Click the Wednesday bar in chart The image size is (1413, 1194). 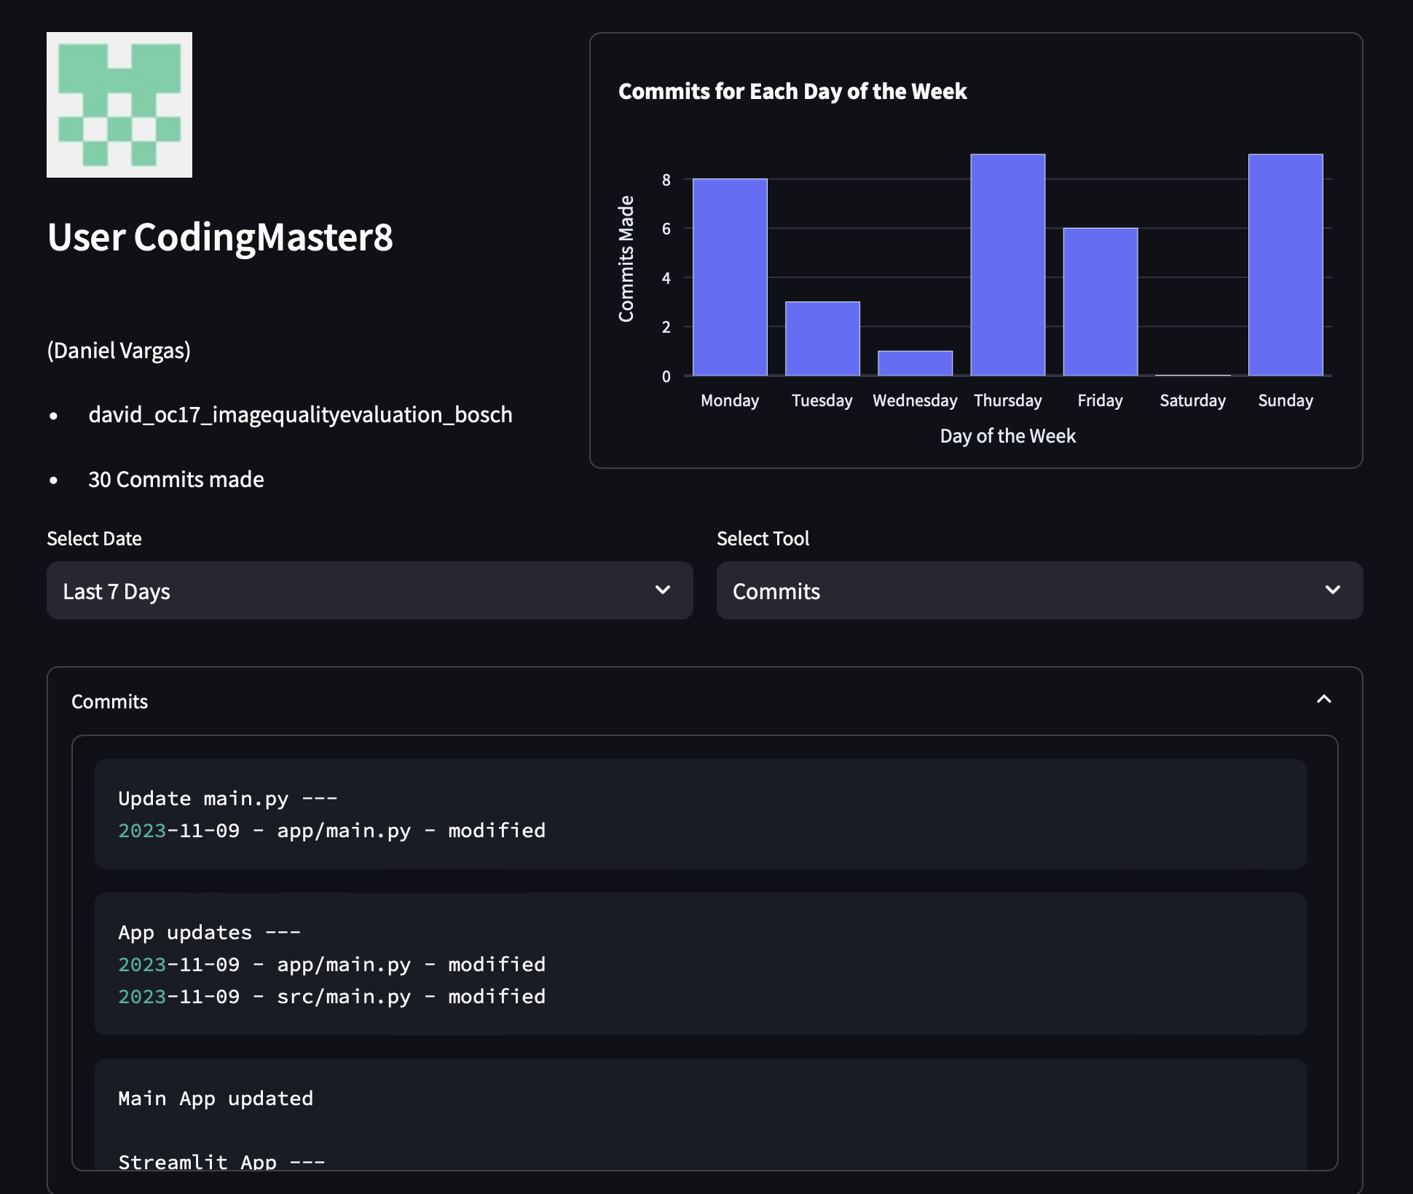pyautogui.click(x=915, y=363)
